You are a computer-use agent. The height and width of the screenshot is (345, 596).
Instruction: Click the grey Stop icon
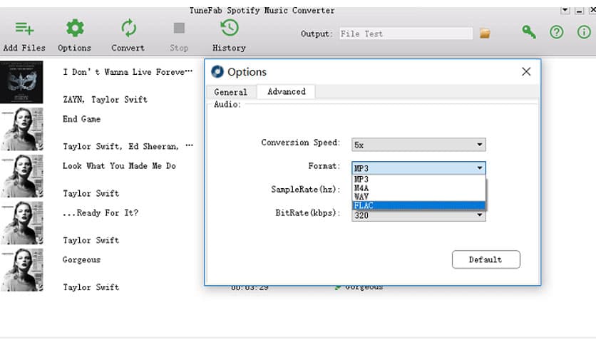click(179, 28)
